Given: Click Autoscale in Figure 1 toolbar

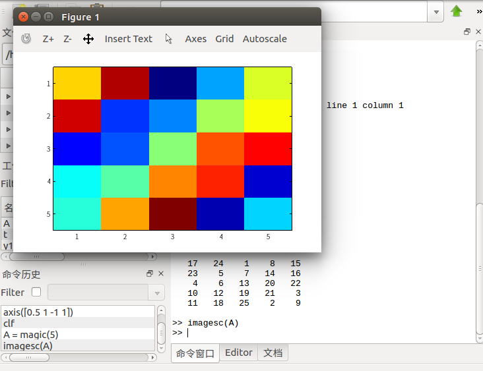Looking at the screenshot, I should click(265, 39).
